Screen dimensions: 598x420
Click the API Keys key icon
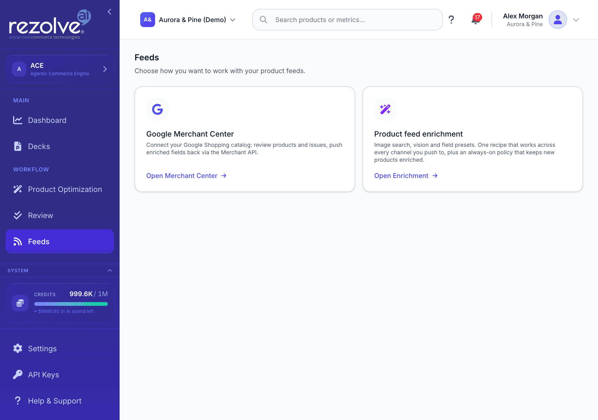coord(18,375)
